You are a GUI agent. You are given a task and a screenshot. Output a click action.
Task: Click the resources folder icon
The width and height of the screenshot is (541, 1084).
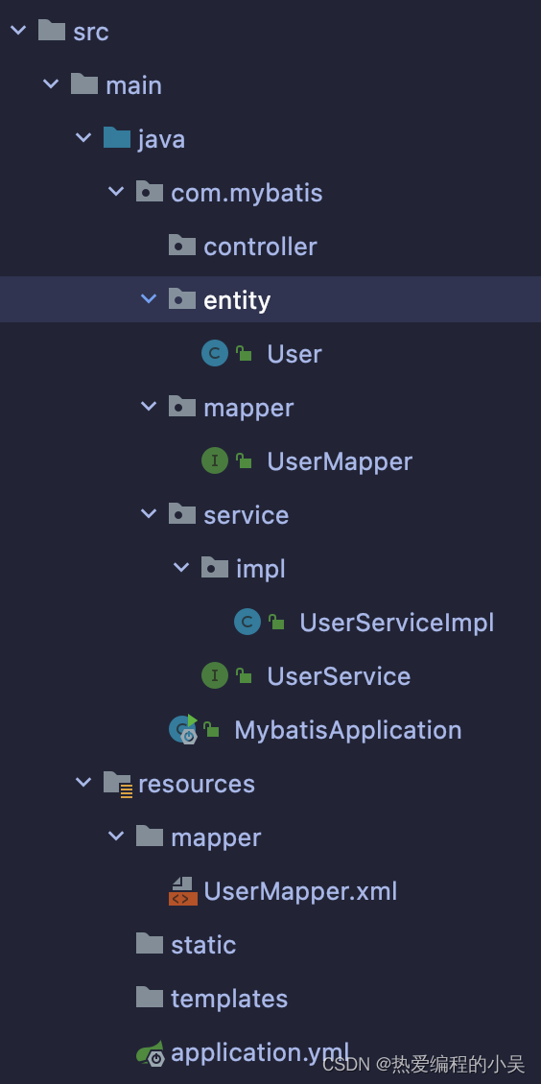pyautogui.click(x=117, y=784)
